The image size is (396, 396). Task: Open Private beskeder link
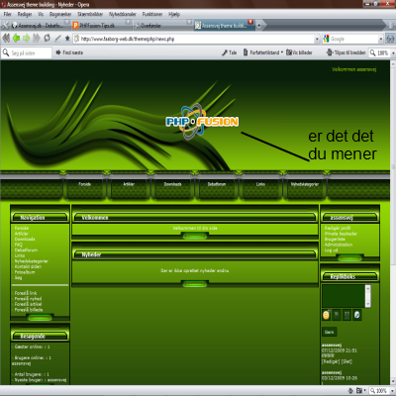pyautogui.click(x=341, y=234)
